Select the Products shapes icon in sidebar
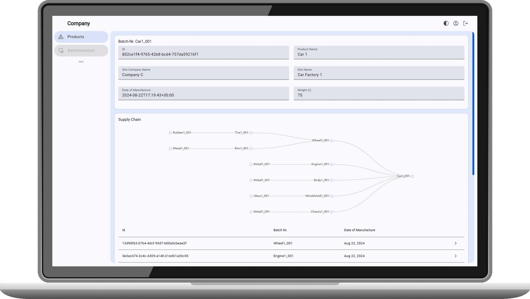The image size is (530, 299). point(61,37)
